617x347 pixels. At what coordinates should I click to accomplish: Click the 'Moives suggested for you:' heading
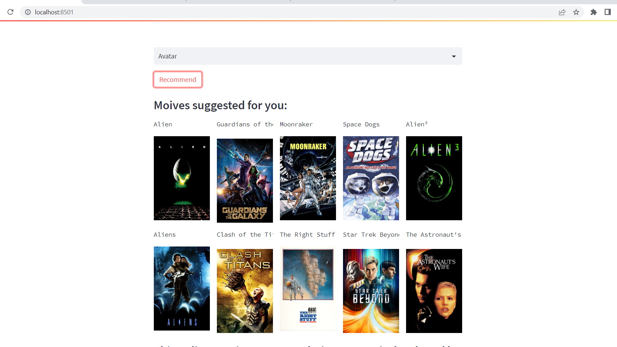coord(220,105)
